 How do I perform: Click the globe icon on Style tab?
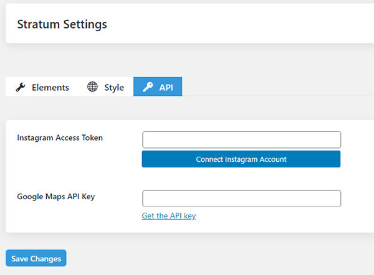point(92,87)
